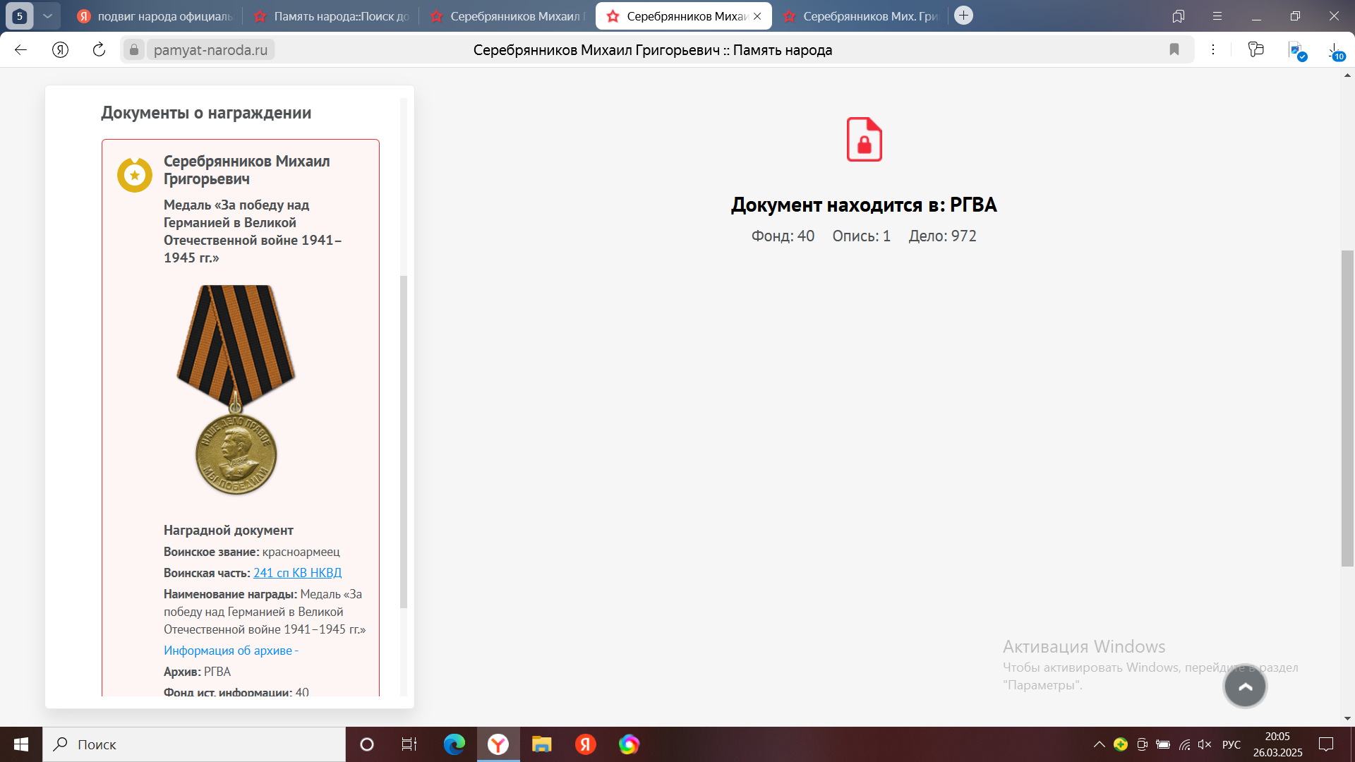Open the three-dot page options menu
This screenshot has width=1355, height=762.
(1213, 49)
